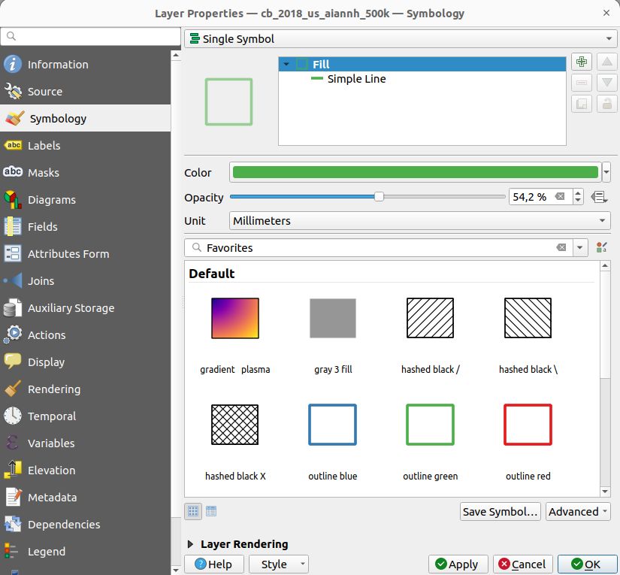This screenshot has width=620, height=575.
Task: Increase opacity with spinbox up arrow
Action: 578,193
